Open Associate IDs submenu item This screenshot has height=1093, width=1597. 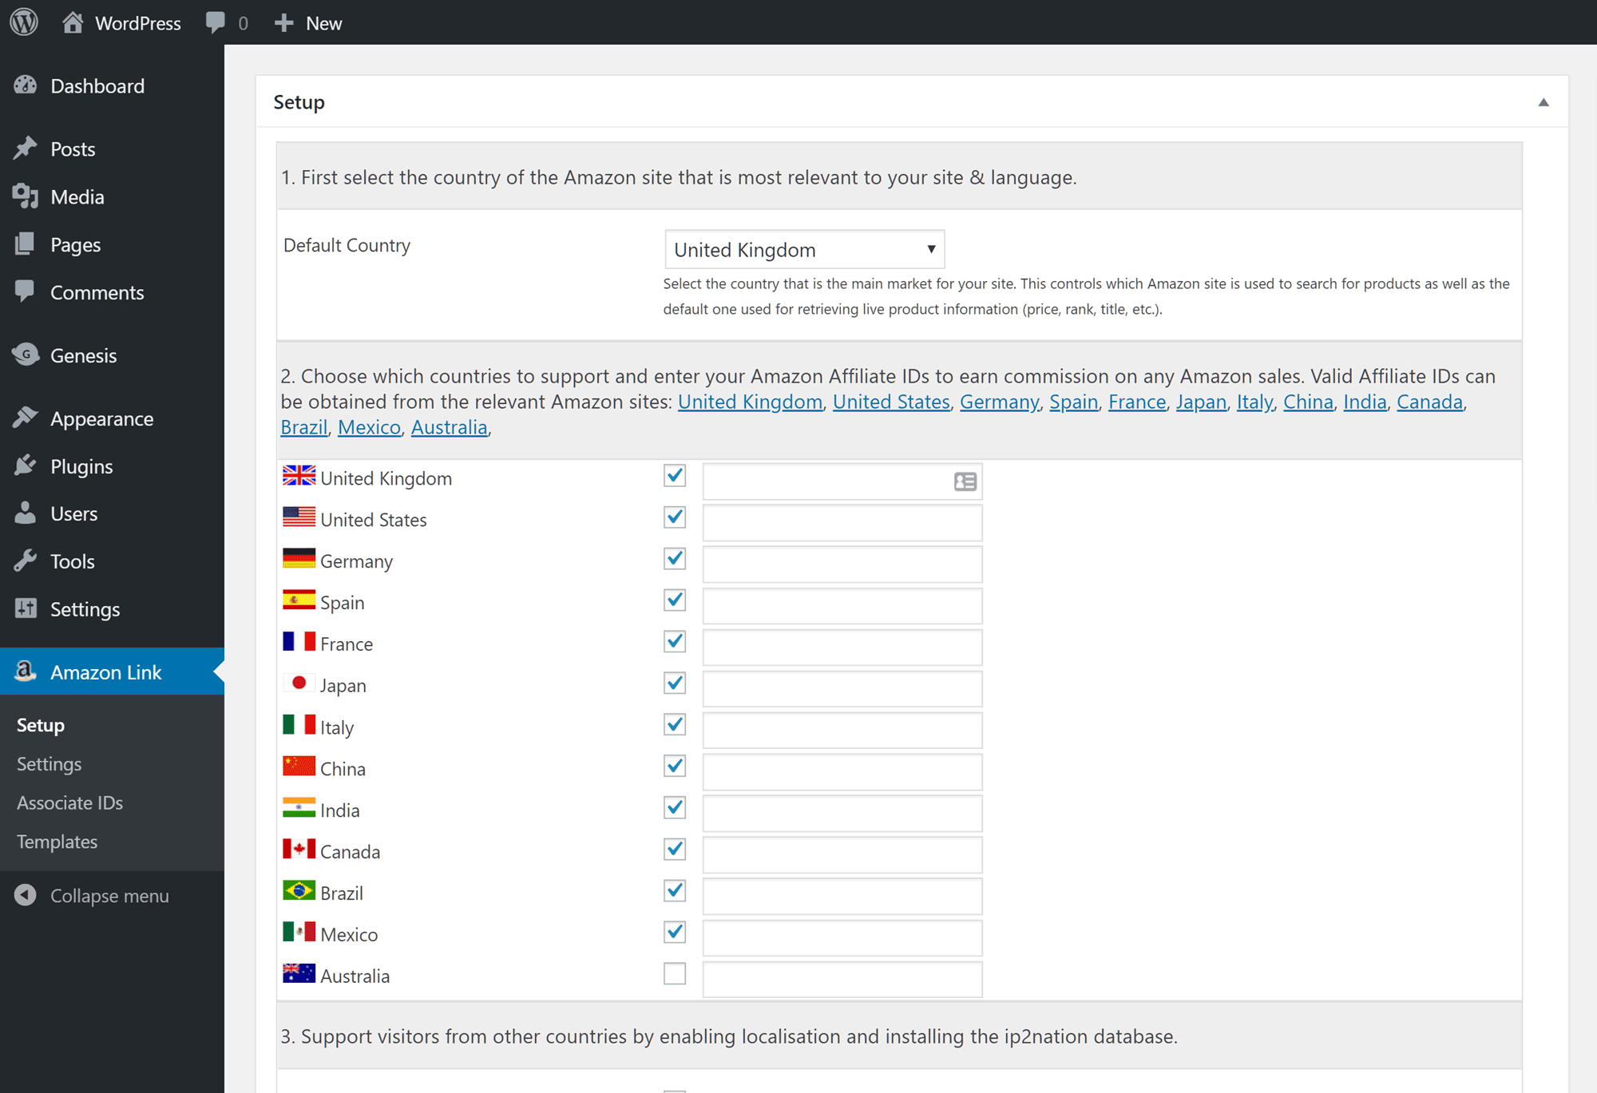(70, 803)
